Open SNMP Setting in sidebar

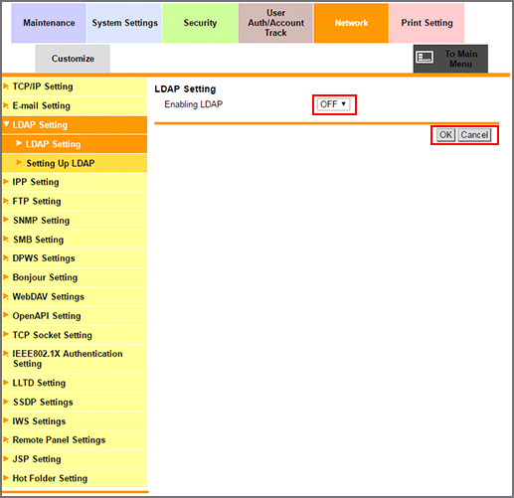(75, 221)
